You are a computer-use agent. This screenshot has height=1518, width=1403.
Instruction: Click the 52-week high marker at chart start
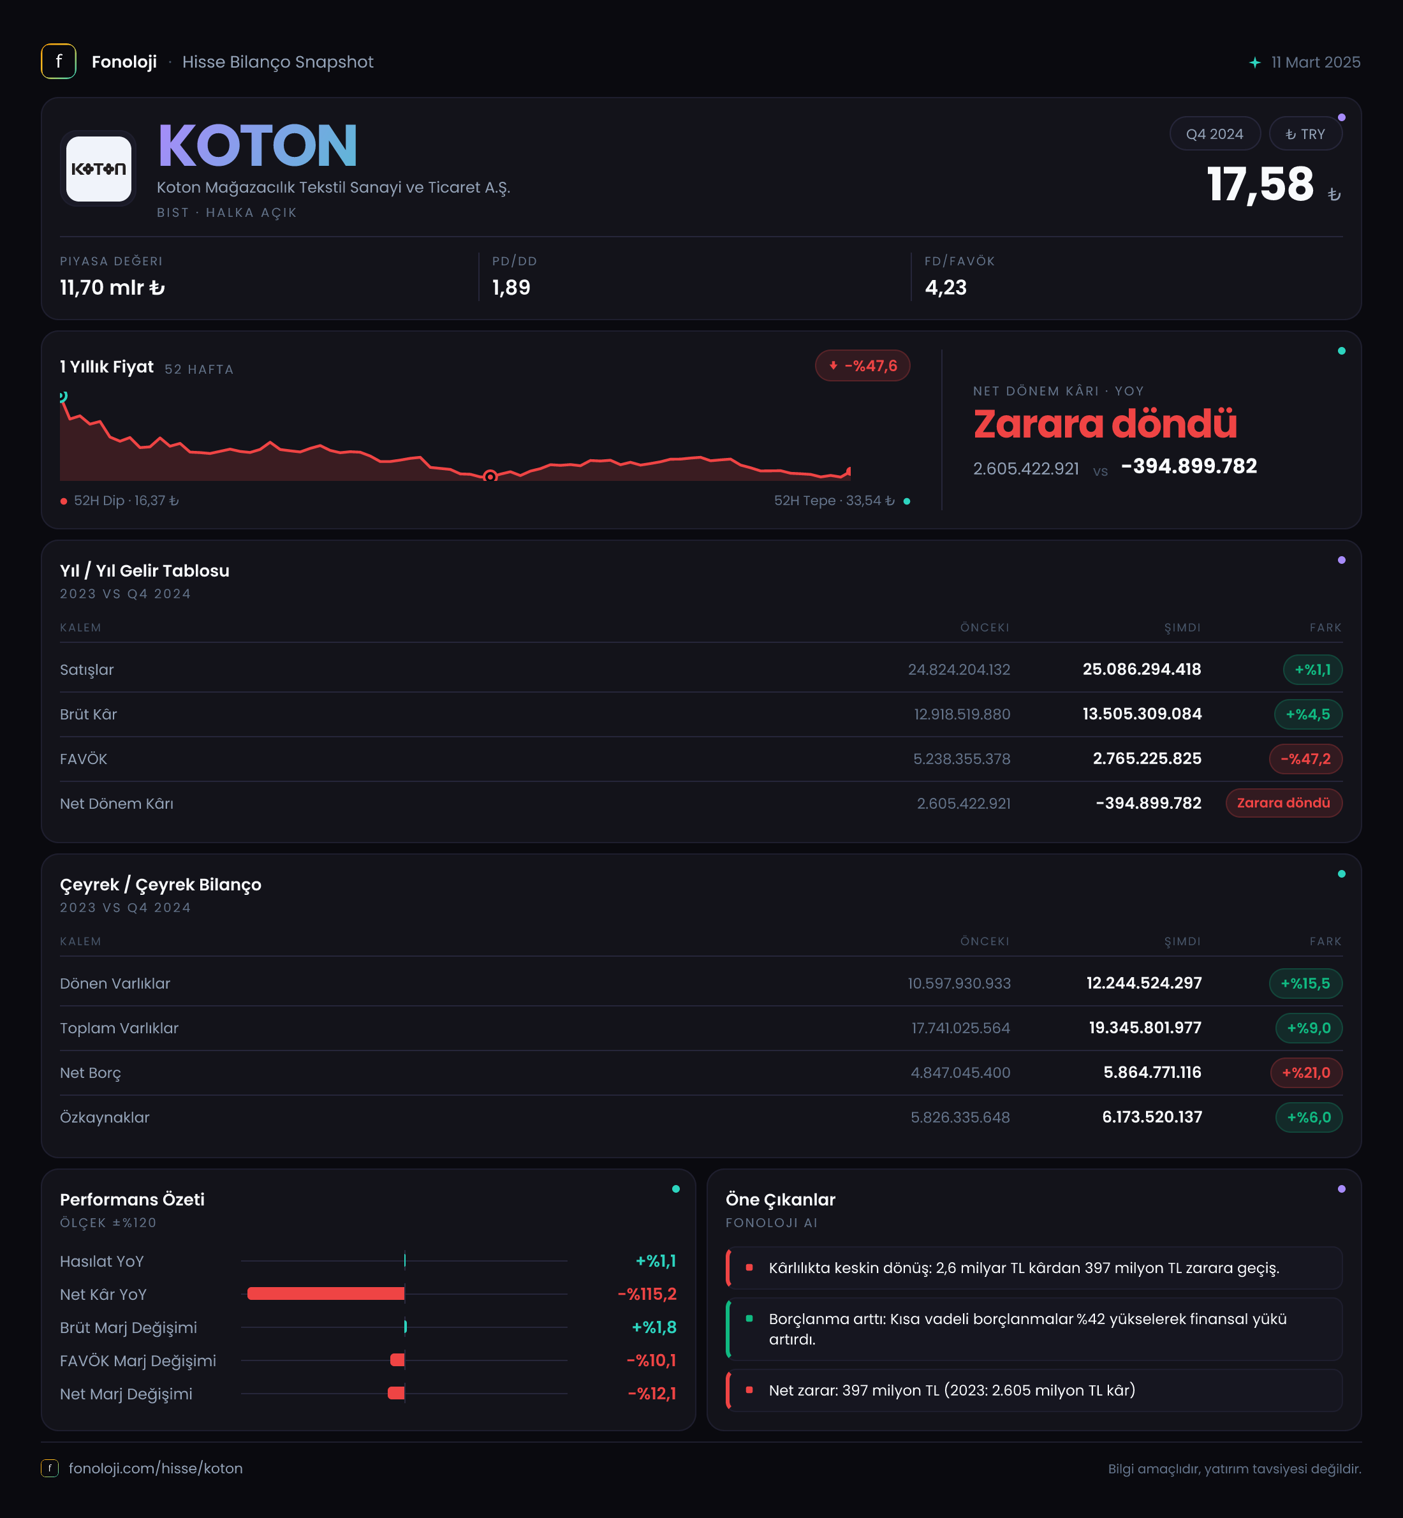[63, 396]
